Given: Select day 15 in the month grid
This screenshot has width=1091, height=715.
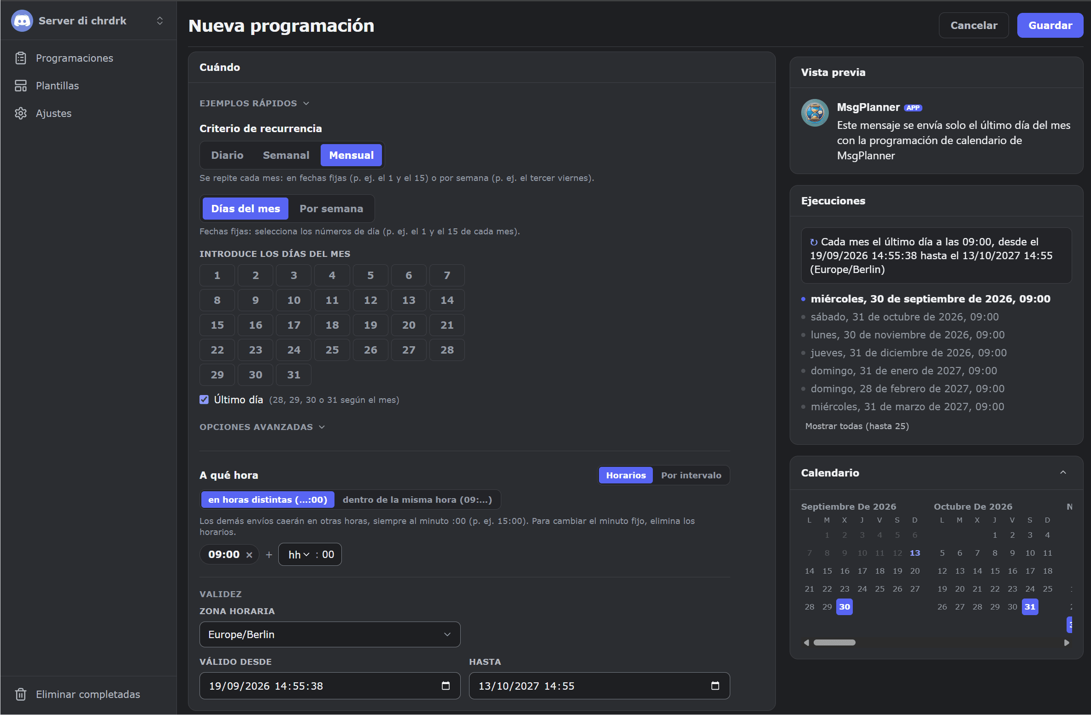Looking at the screenshot, I should [x=217, y=325].
